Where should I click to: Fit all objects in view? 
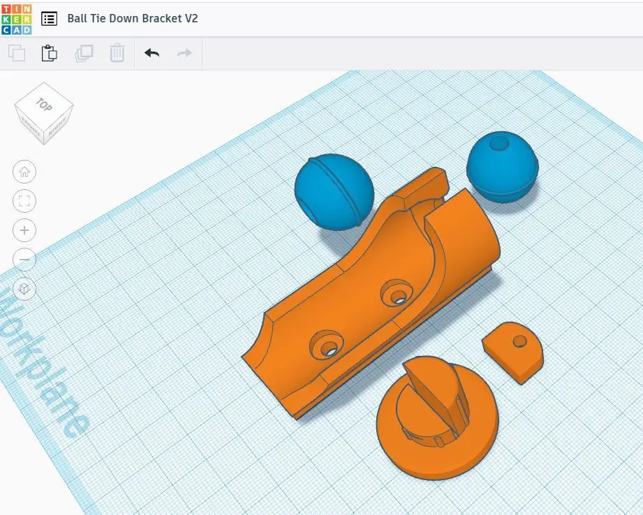(x=24, y=202)
